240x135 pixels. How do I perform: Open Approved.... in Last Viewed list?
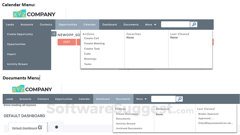coord(206,119)
